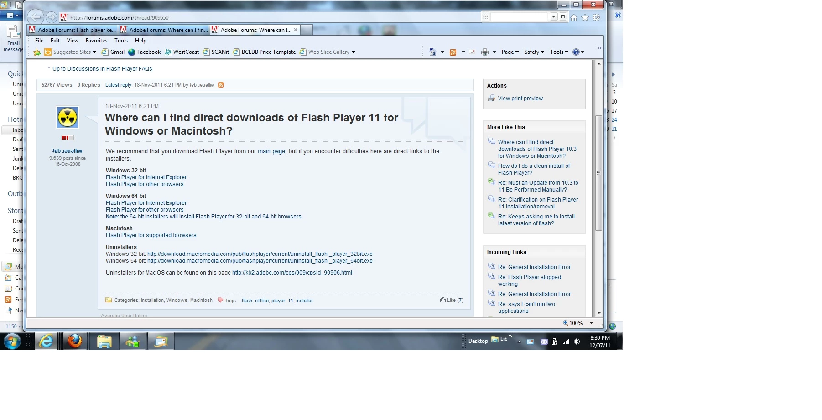Viewport: 822px width, 420px height.
Task: Click the scrollbar down arrow
Action: pyautogui.click(x=598, y=313)
